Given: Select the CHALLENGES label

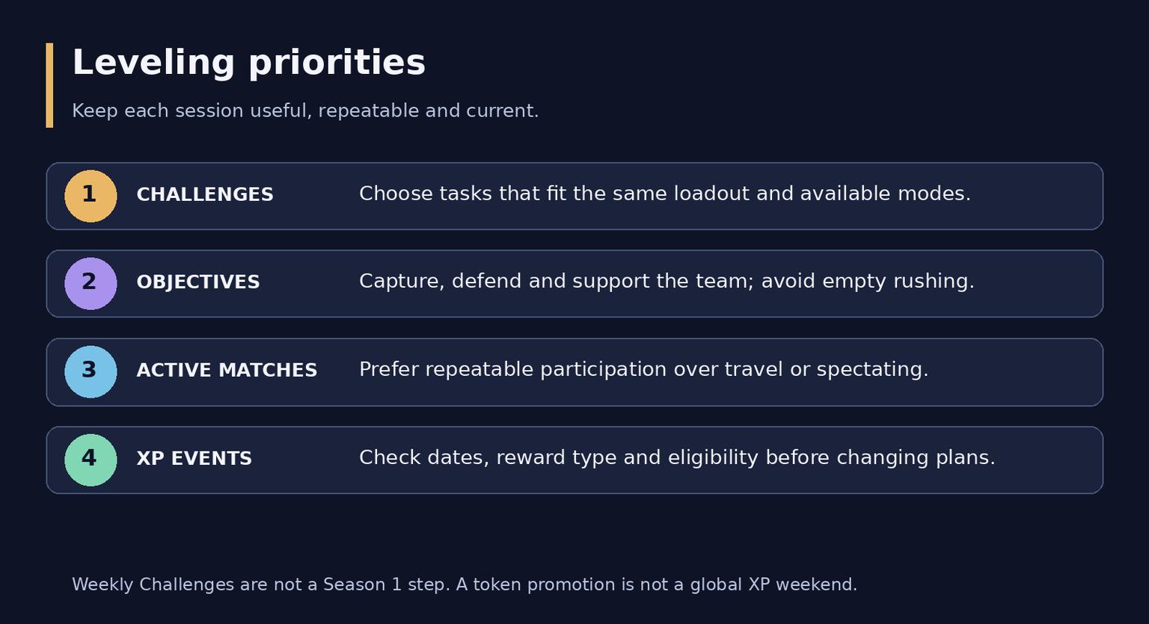Looking at the screenshot, I should point(205,195).
